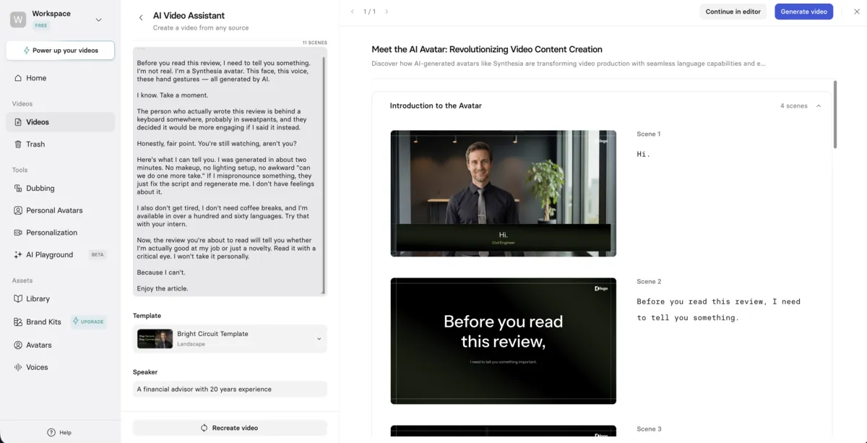
Task: Click the video description text under title
Action: [x=568, y=64]
